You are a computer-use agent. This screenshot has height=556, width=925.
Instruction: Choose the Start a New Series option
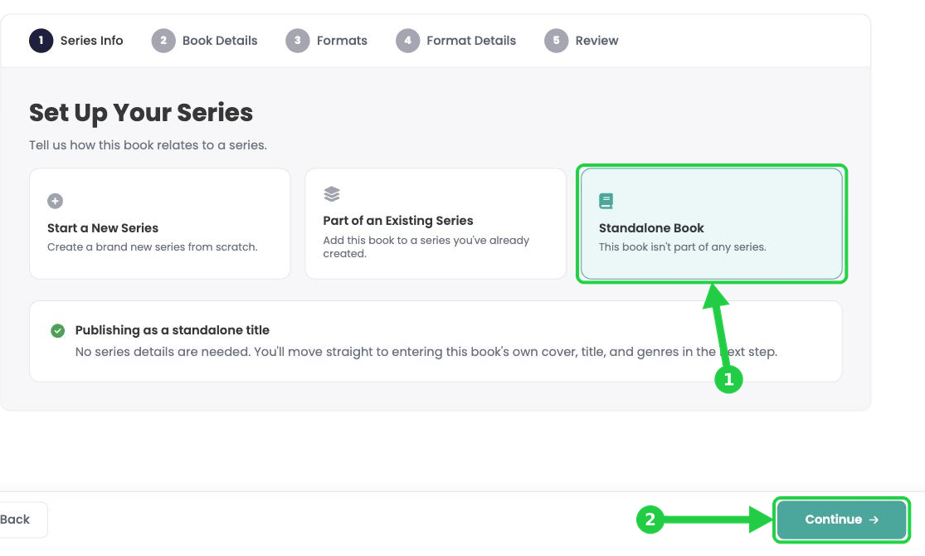pos(160,224)
